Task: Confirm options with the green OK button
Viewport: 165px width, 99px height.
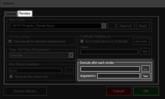Action: 146,91
